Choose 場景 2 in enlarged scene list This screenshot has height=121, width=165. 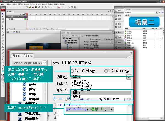[101, 96]
